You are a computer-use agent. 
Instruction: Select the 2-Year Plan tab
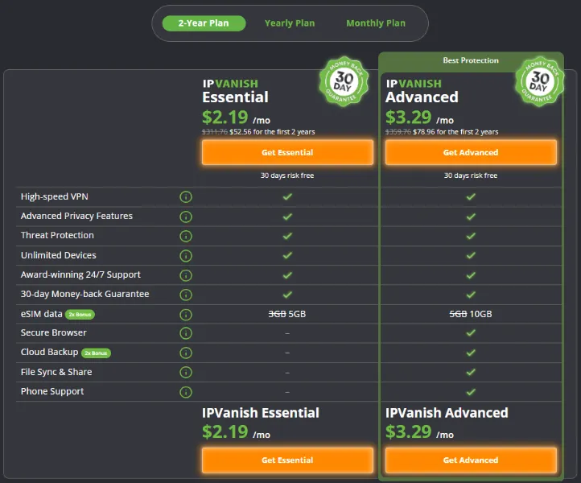[204, 23]
